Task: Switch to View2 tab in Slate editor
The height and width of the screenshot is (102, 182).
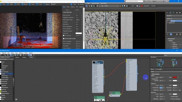Action: coord(24,57)
